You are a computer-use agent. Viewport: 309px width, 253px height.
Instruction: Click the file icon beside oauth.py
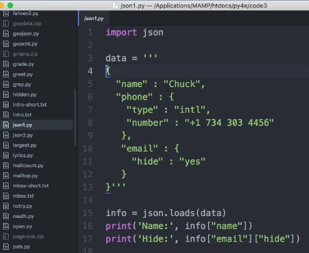[6, 216]
